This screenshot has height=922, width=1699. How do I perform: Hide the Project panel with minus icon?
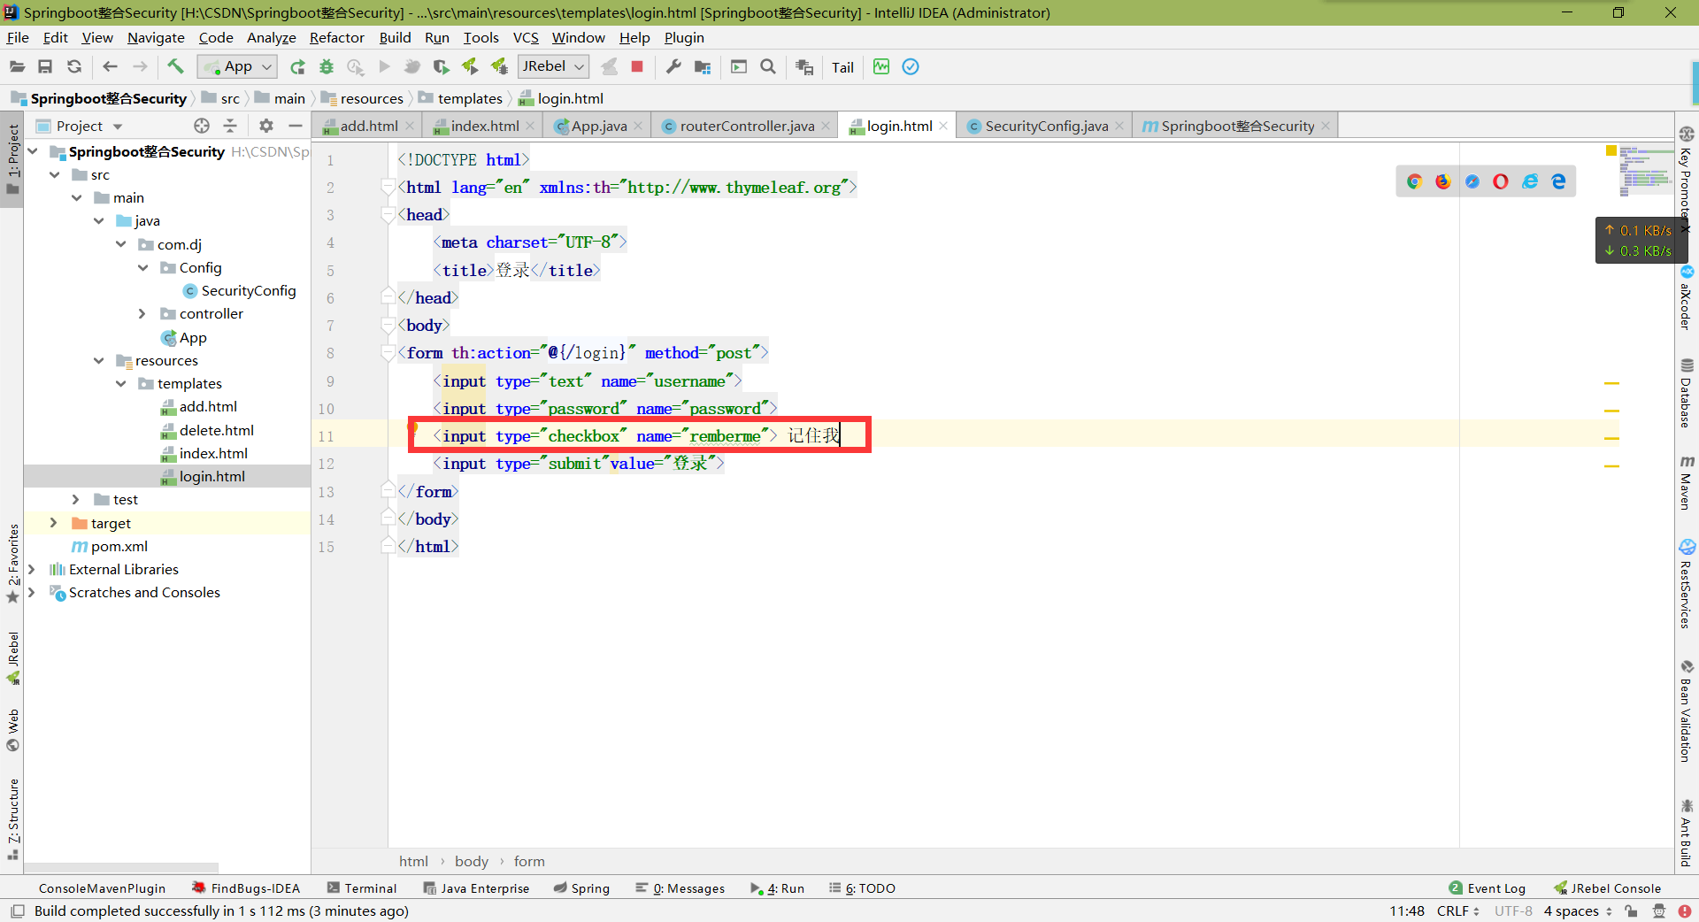tap(296, 126)
